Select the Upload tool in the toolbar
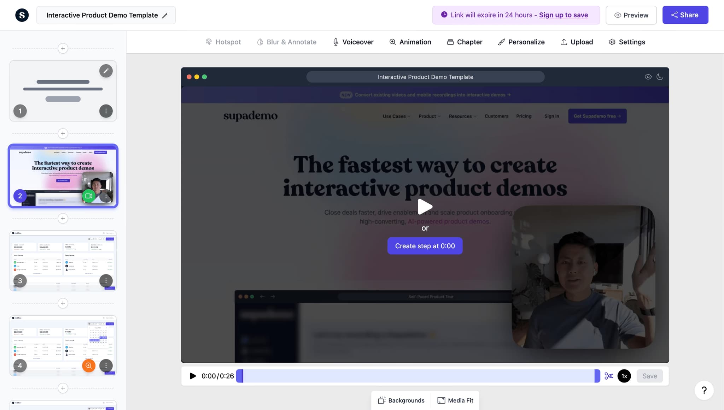Image resolution: width=724 pixels, height=410 pixels. 576,42
